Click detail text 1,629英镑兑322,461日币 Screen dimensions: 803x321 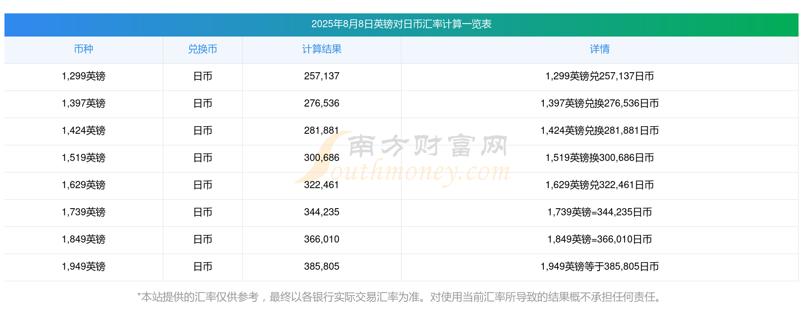click(x=600, y=185)
